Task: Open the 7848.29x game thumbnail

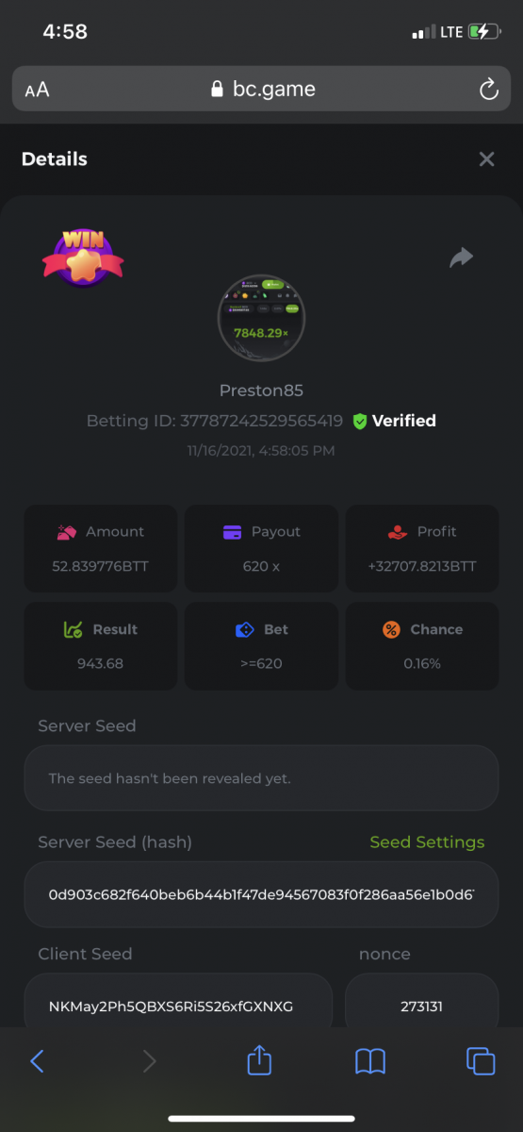Action: click(x=261, y=319)
